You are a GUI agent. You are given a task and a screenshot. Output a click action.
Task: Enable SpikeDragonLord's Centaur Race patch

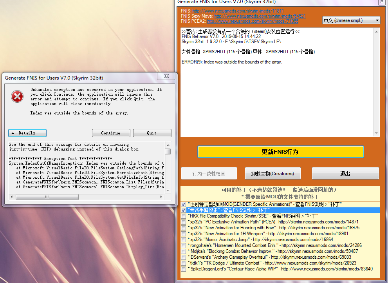pos(183,269)
